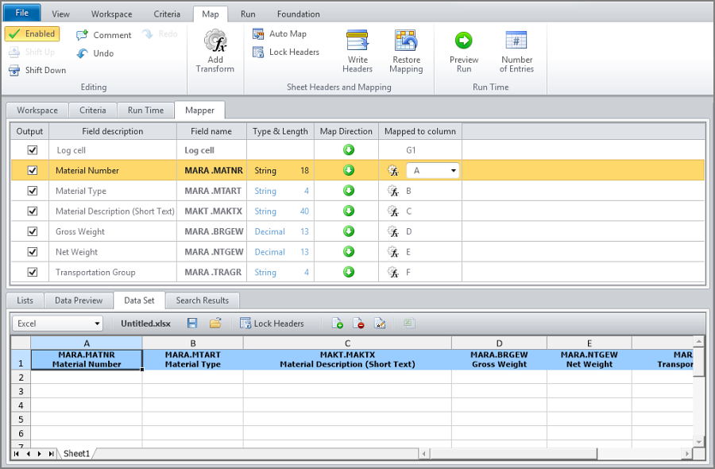Screen dimensions: 715x469
Task: Click the open folder icon in Data Set toolbar
Action: [215, 324]
